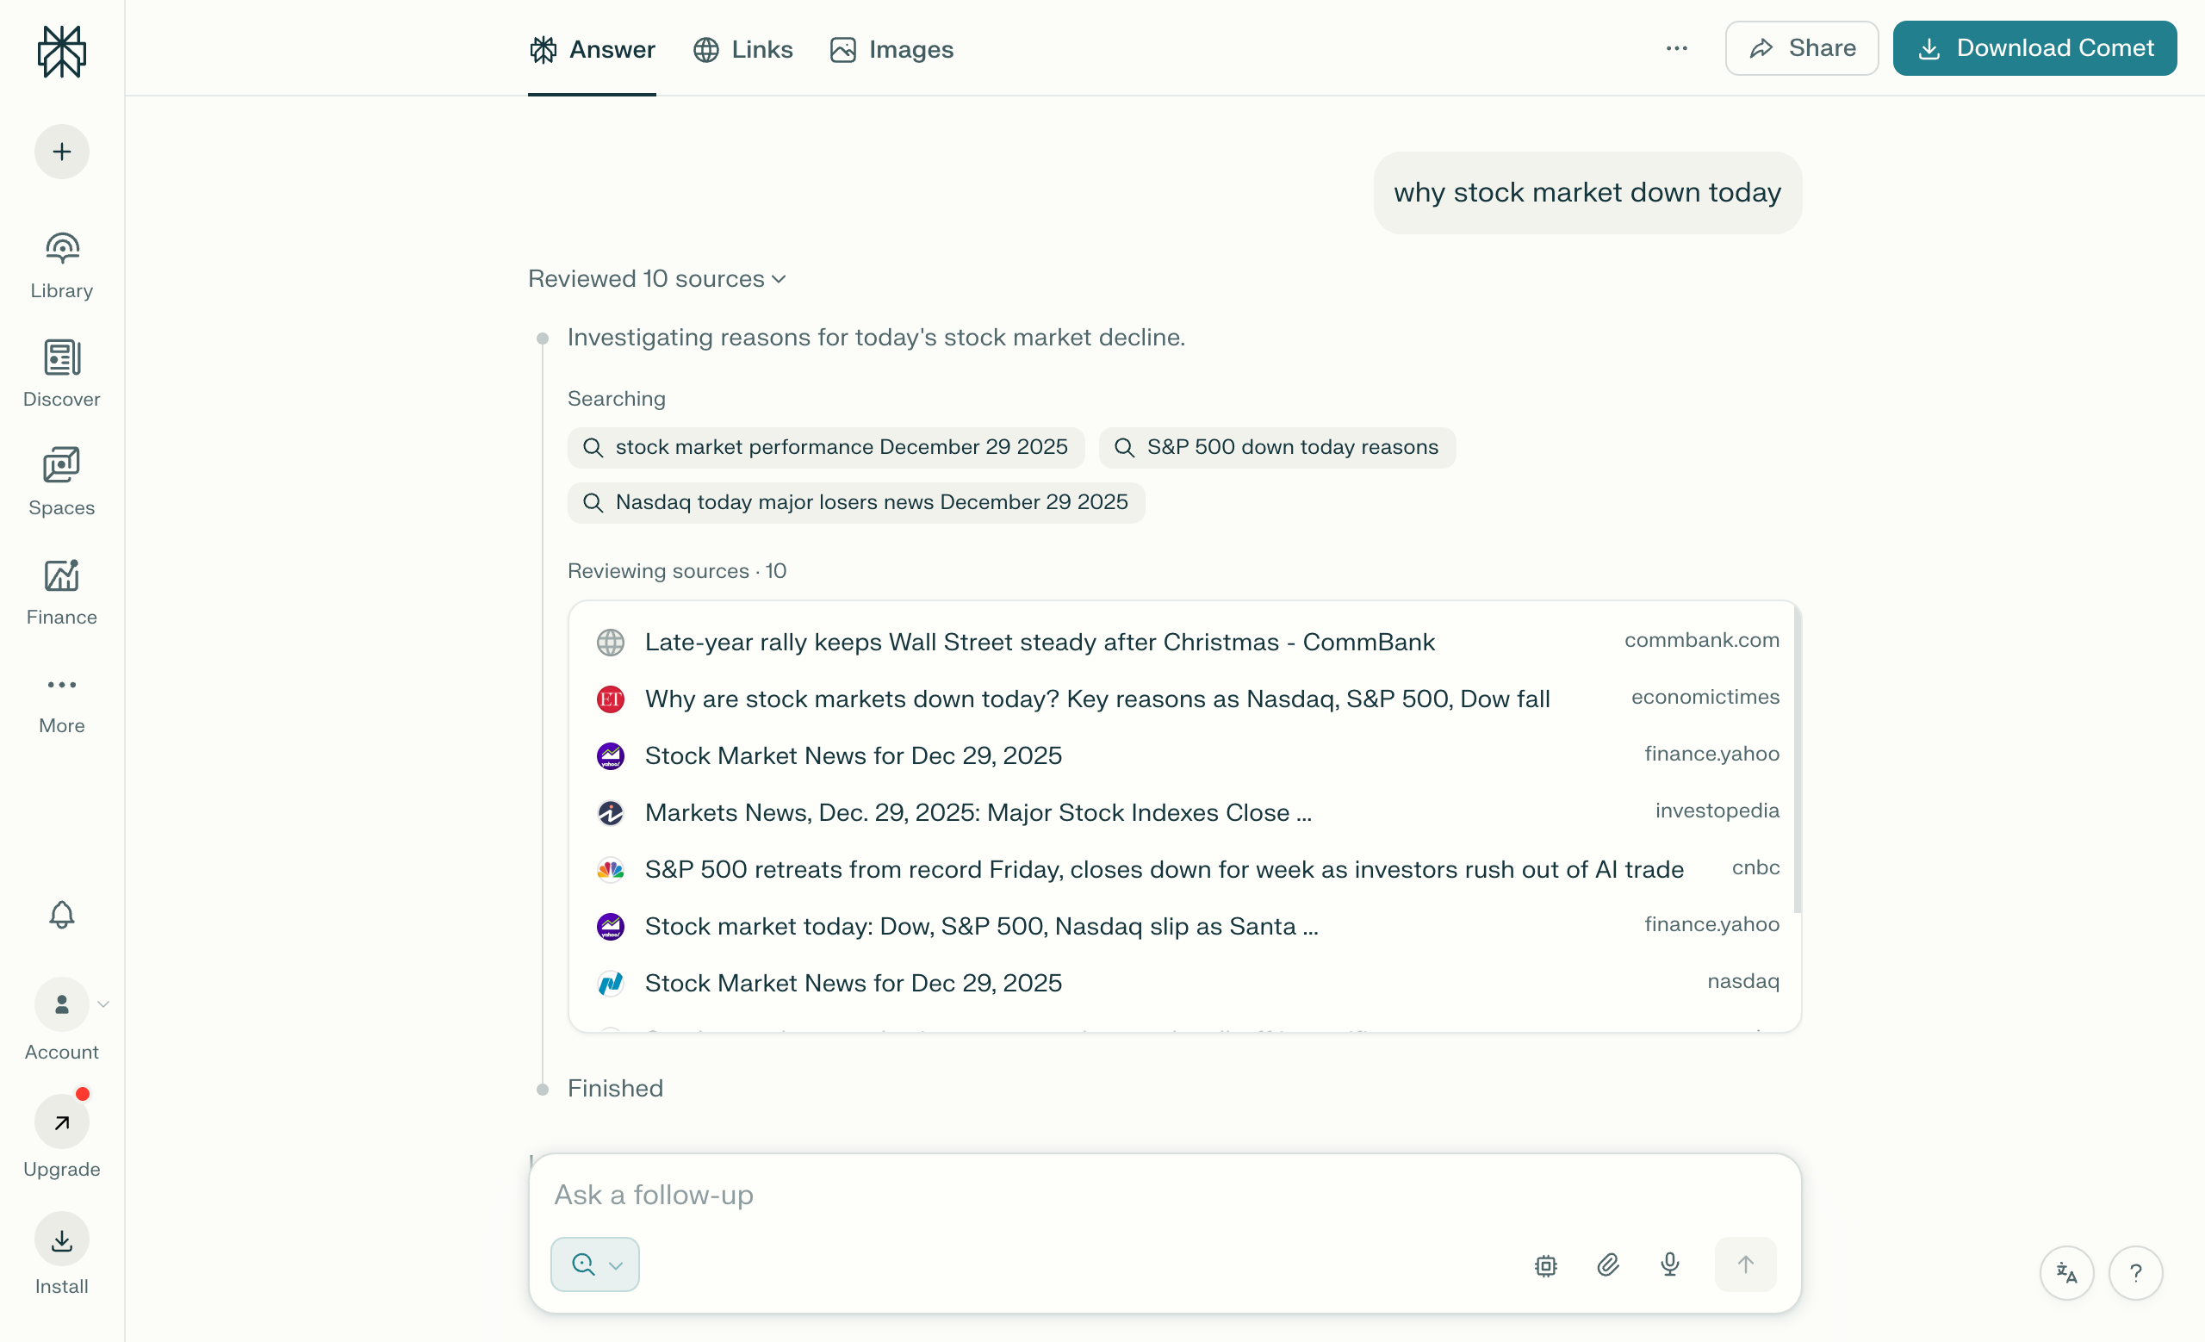The height and width of the screenshot is (1342, 2205).
Task: Click the CNBC peacock favicon
Action: 611,869
